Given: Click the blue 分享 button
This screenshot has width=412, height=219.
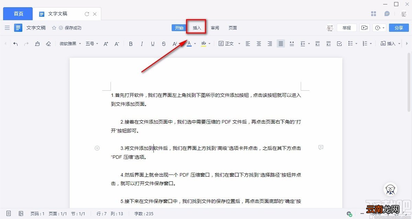Looking at the screenshot, I should click(x=399, y=28).
